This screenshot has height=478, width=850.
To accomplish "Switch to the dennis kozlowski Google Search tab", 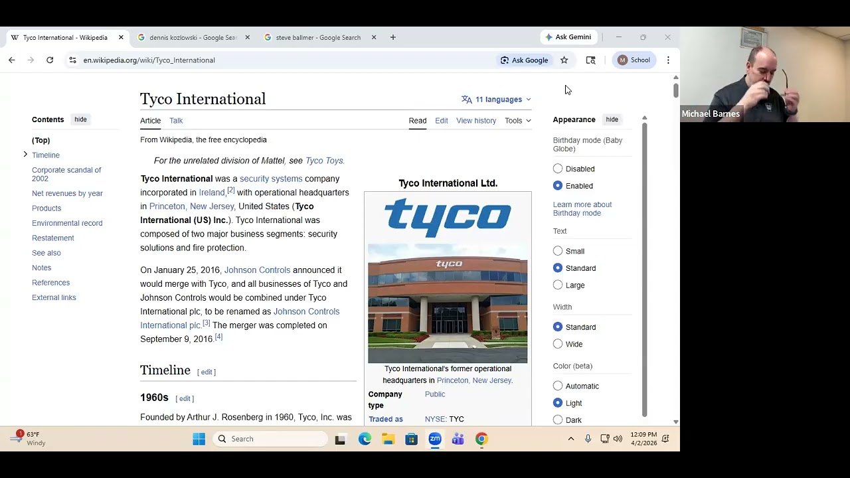I will click(x=193, y=37).
